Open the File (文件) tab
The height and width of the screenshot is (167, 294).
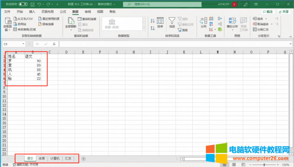tap(7, 12)
